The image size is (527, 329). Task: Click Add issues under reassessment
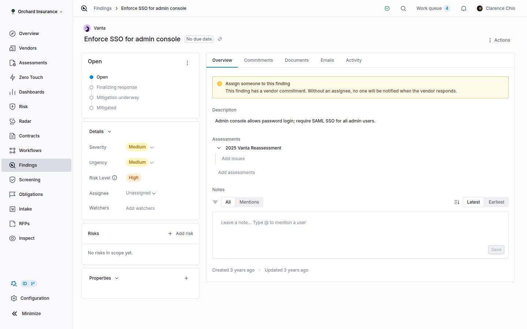(233, 159)
